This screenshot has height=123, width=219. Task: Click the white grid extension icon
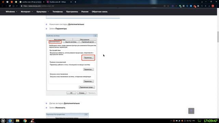pyautogui.click(x=198, y=6)
